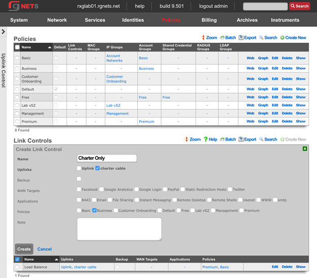The width and height of the screenshot is (317, 278).
Task: Click the Name field containing Charter Only
Action: tap(107, 158)
